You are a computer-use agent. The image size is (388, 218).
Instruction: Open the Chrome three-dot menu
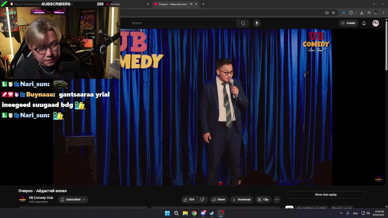(383, 13)
